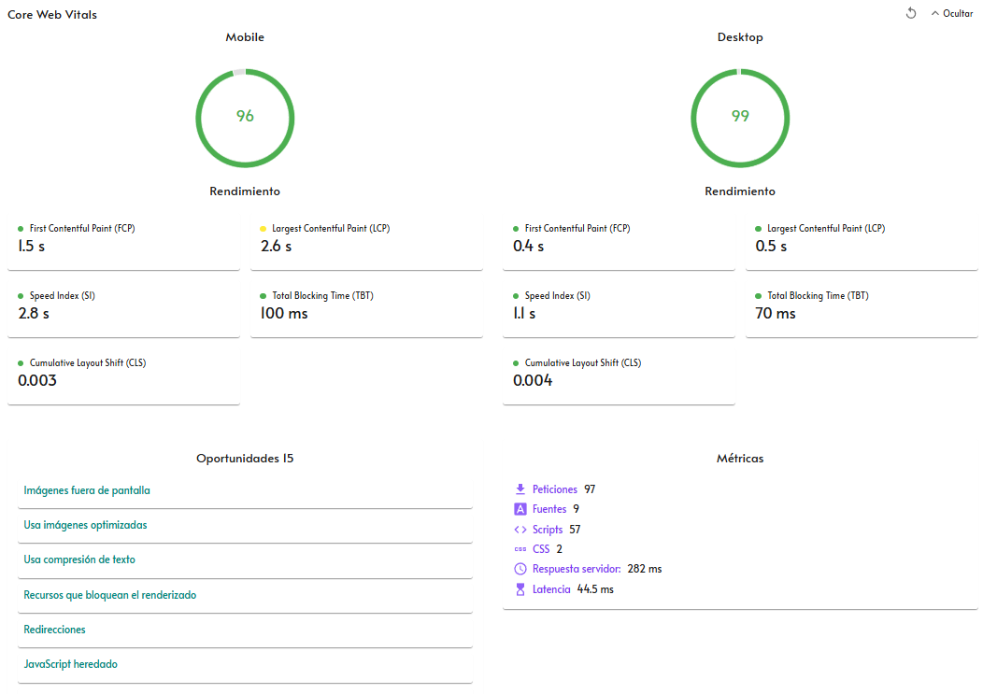Image resolution: width=983 pixels, height=694 pixels.
Task: Click the refresh icon beside Ocultar
Action: [911, 13]
